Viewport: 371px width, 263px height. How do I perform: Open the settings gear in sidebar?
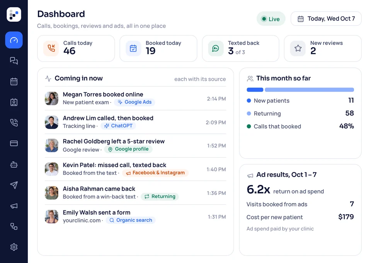click(x=14, y=247)
